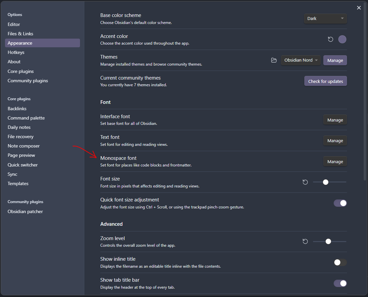Adjust the Font size slider
Screen dimensions: 368x297
click(x=330, y=182)
